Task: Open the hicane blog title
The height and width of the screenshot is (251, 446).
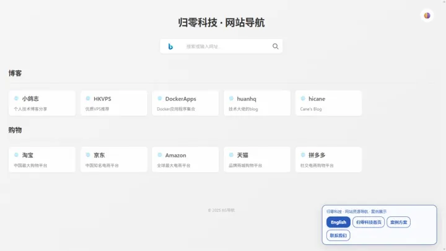Action: tap(317, 99)
